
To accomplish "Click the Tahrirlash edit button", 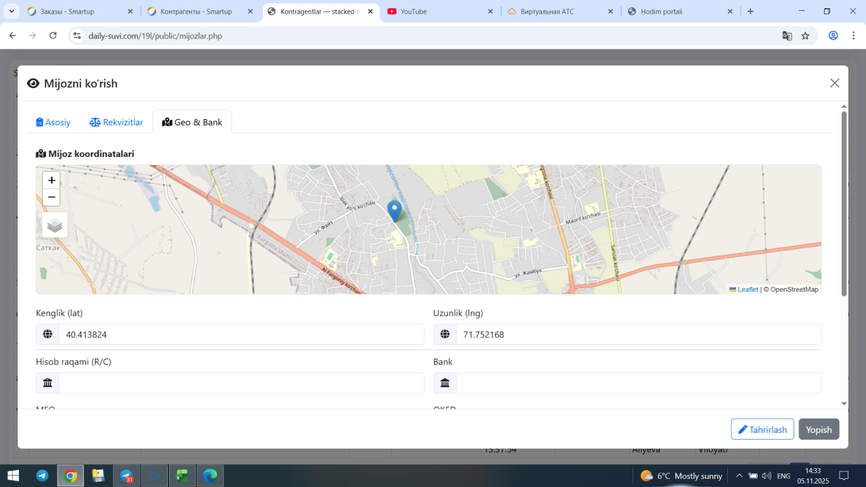I will coord(762,430).
